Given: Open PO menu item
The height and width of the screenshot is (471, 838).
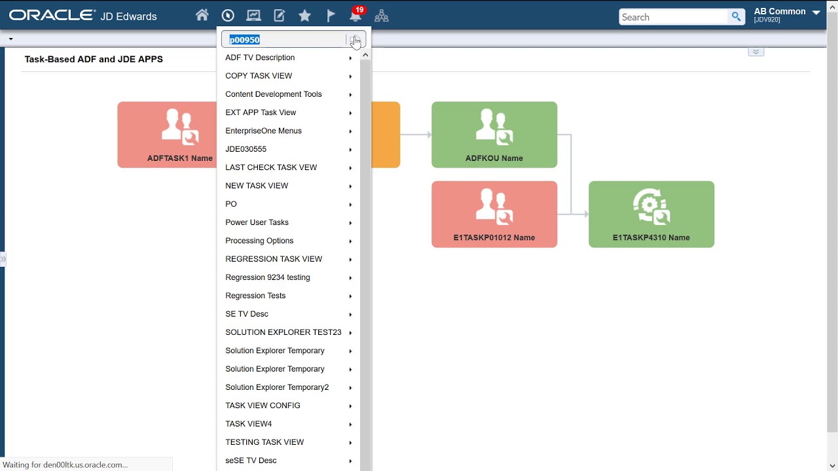Looking at the screenshot, I should pyautogui.click(x=288, y=204).
